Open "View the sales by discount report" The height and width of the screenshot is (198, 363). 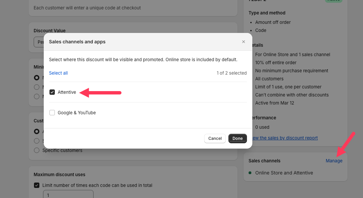click(285, 138)
